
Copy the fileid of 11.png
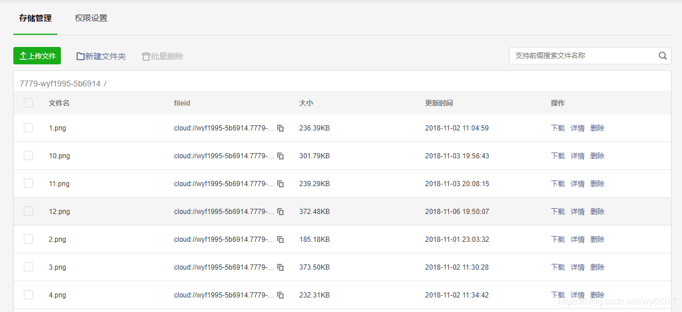[281, 184]
